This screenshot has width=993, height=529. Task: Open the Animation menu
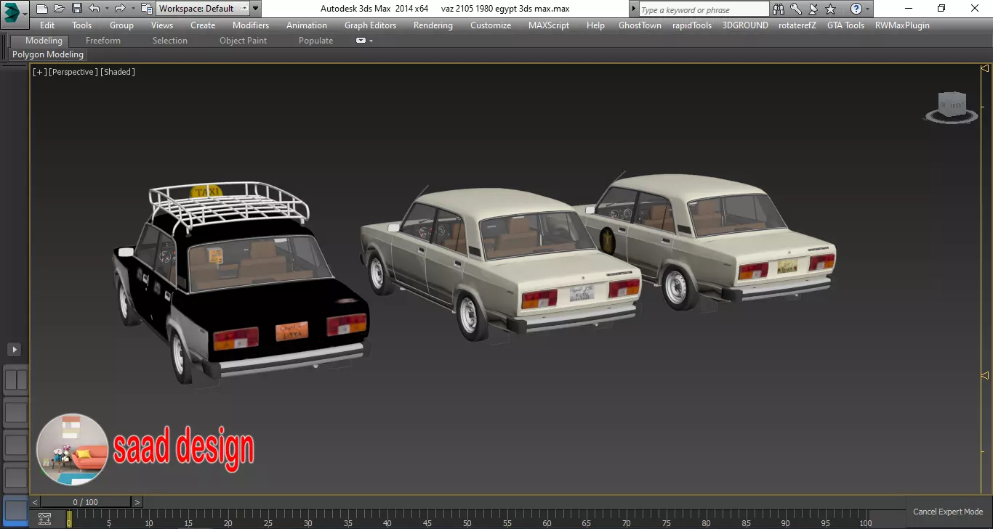pyautogui.click(x=307, y=25)
